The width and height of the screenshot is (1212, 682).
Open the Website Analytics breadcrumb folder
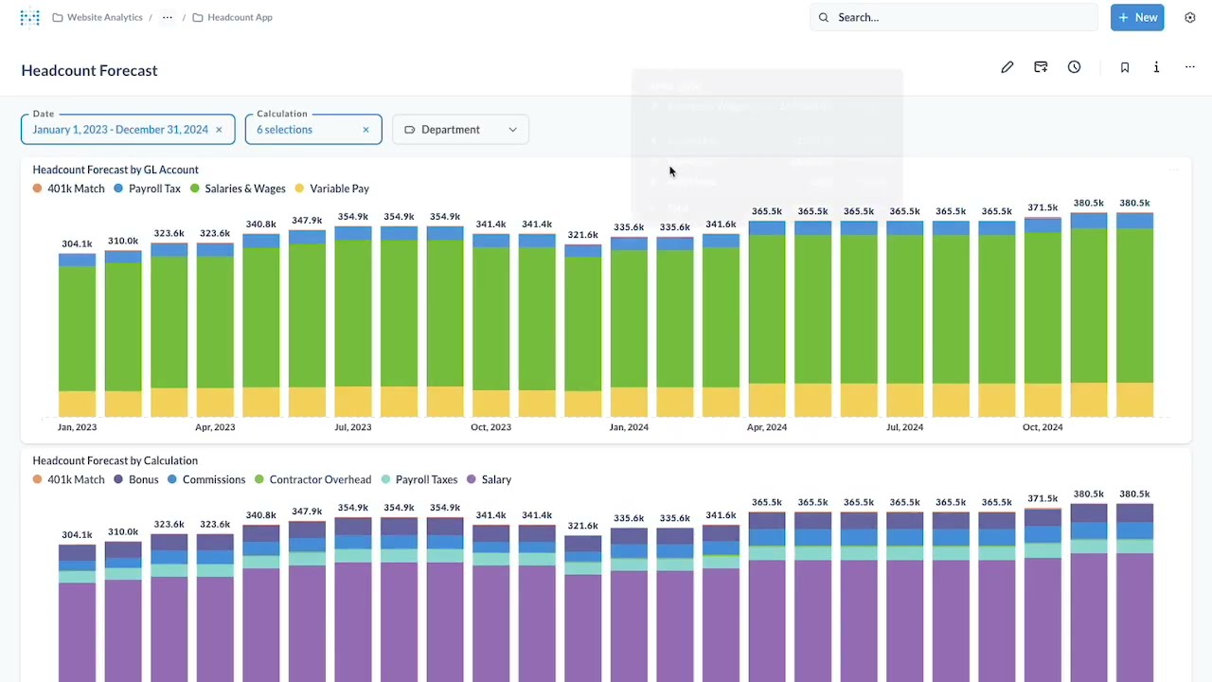pyautogui.click(x=98, y=17)
